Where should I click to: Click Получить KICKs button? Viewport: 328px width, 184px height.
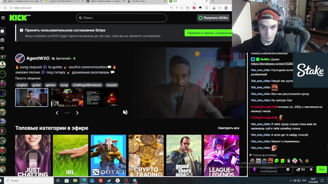point(213,18)
